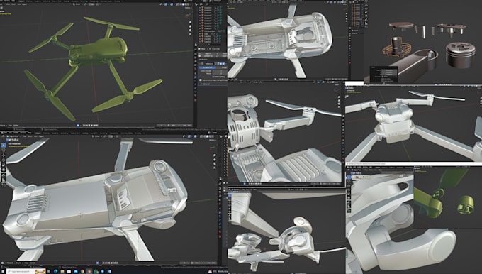Select the Rotate tool in lower-left Blender window

(4, 160)
